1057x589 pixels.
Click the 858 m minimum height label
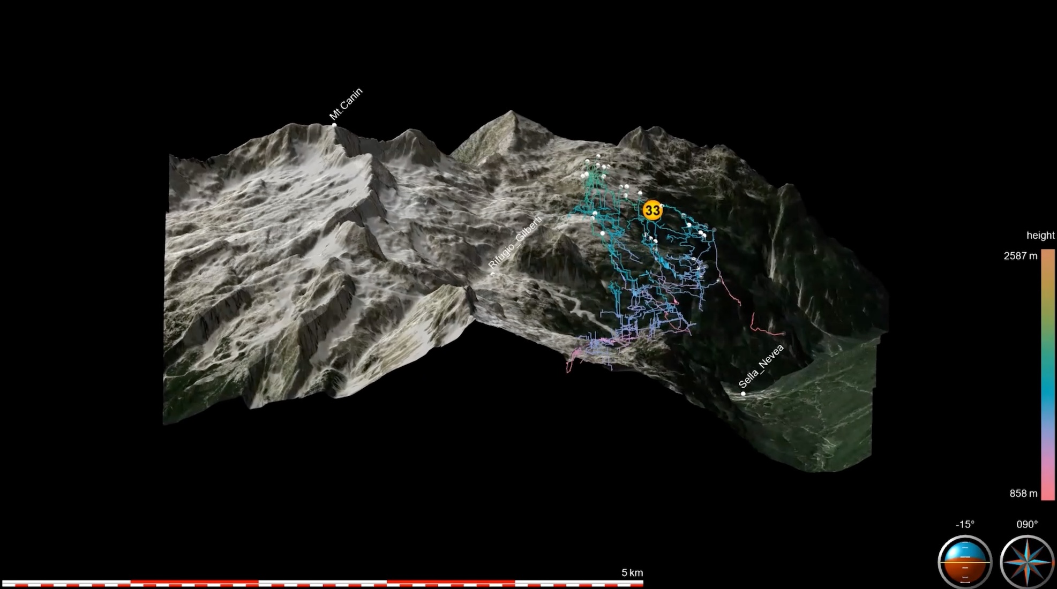click(x=1023, y=493)
